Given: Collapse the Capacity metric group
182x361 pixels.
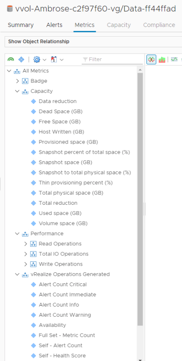Looking at the screenshot, I should click(x=17, y=91).
